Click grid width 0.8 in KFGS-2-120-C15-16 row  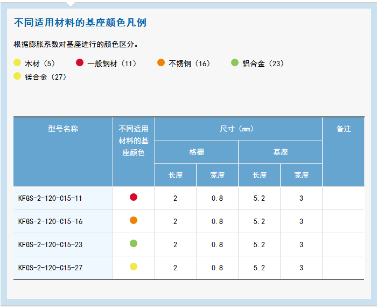(217, 221)
